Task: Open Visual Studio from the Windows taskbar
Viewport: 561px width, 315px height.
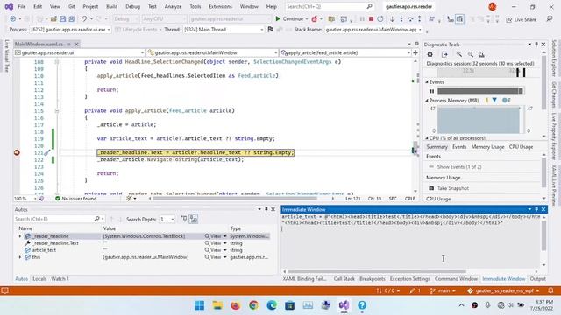Action: tap(344, 305)
